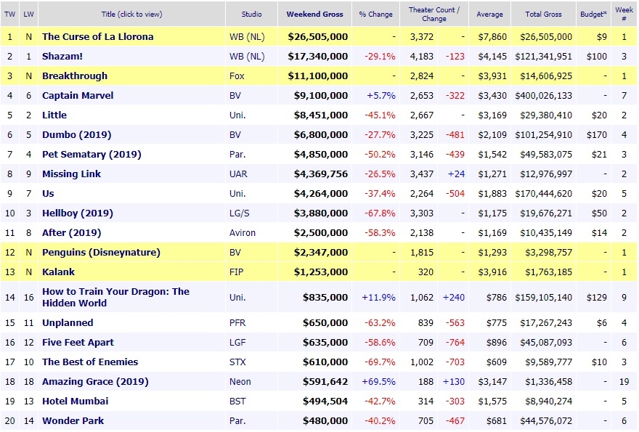Select Missing Link's +24 theater change
The width and height of the screenshot is (639, 432).
click(x=456, y=174)
